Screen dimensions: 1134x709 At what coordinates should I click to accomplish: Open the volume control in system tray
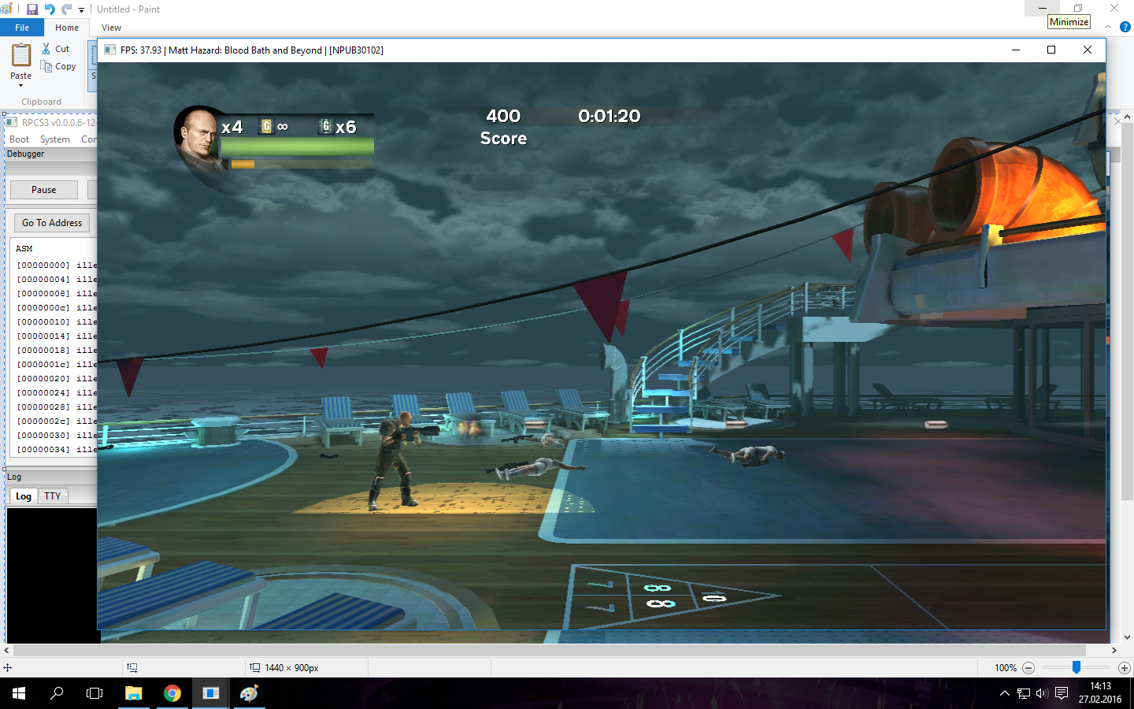coord(1042,693)
